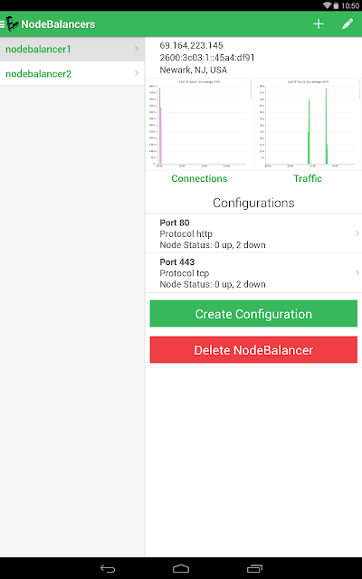Tap the Android home navigation button

(181, 569)
